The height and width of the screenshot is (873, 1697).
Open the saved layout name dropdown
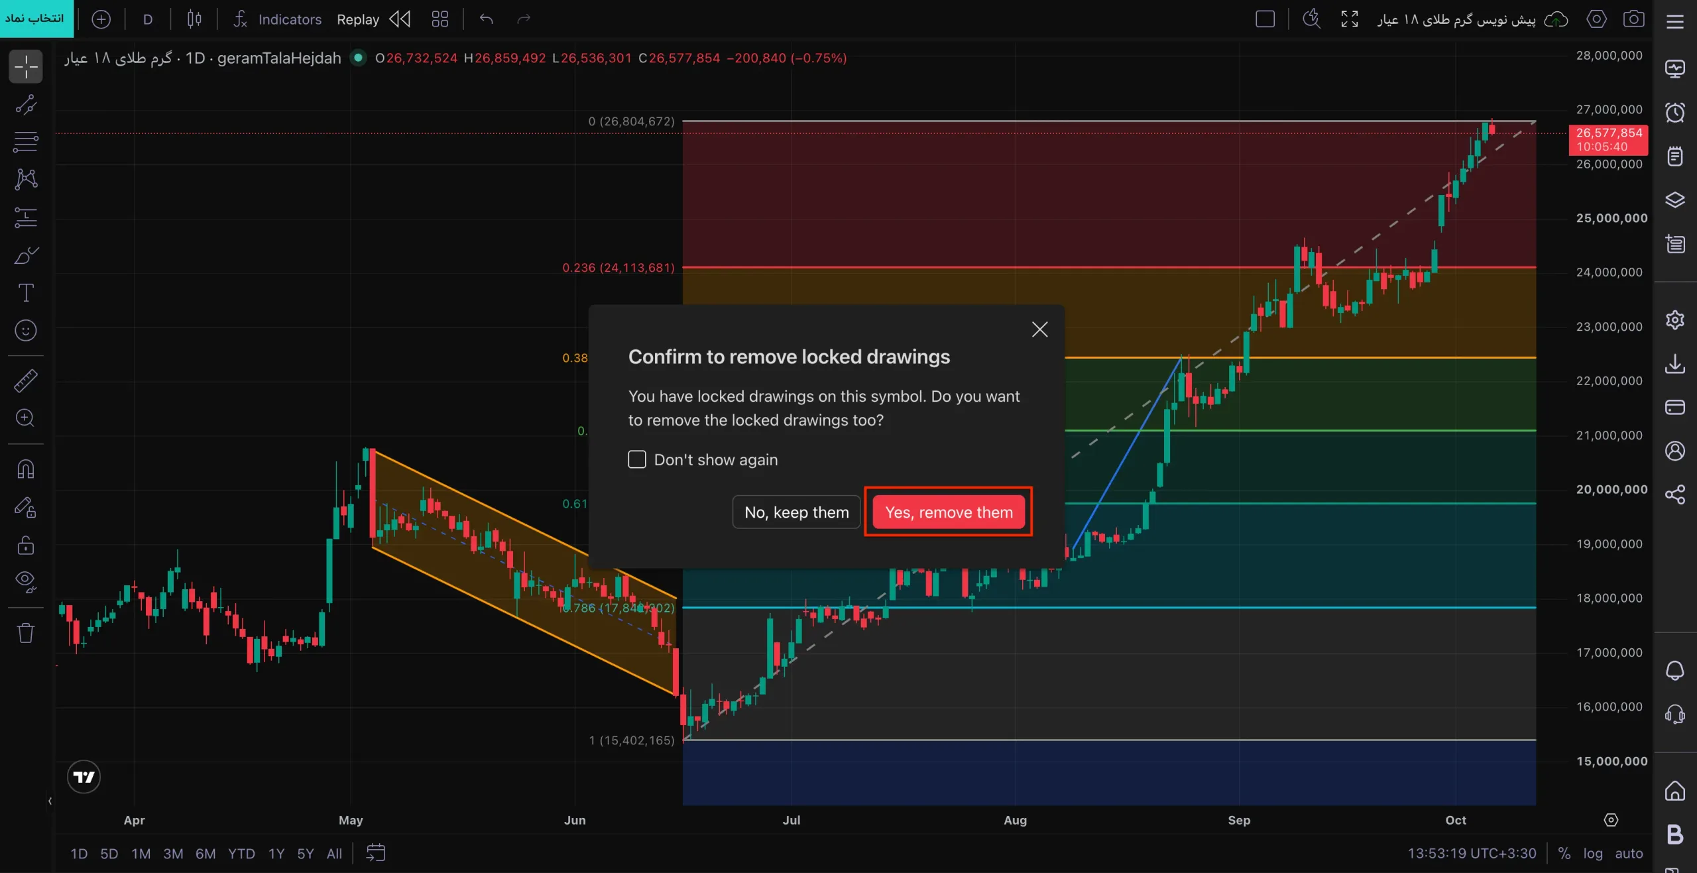coord(1472,19)
